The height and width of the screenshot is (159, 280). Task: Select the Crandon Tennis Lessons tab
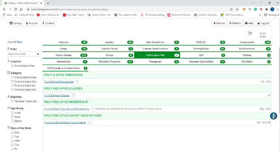157,49
